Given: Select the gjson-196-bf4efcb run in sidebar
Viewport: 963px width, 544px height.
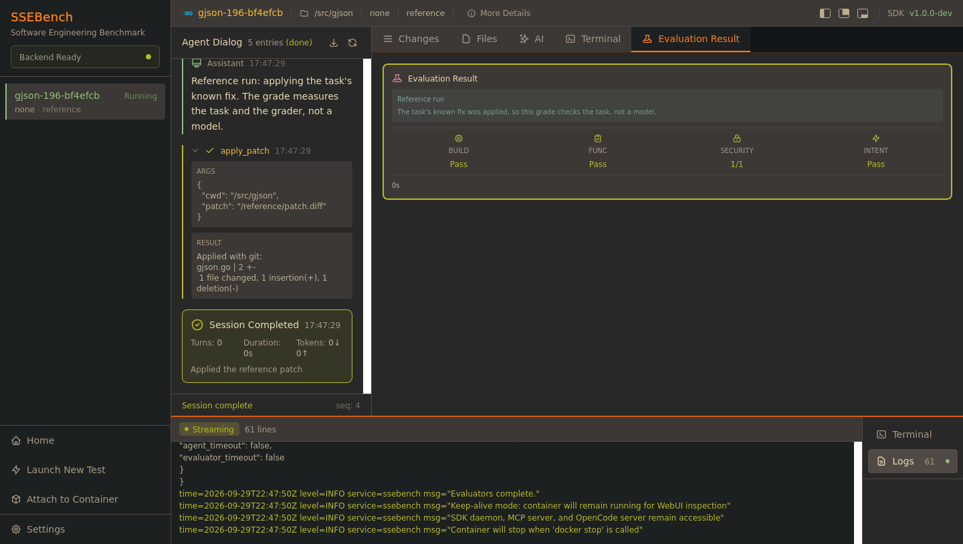Looking at the screenshot, I should click(x=85, y=102).
